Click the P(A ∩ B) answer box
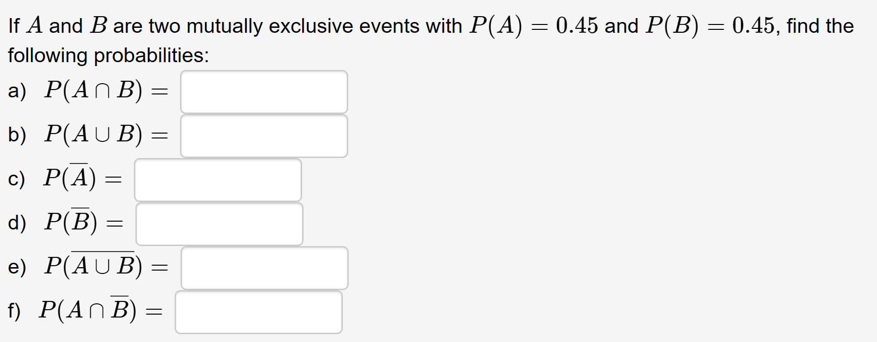 click(x=264, y=91)
